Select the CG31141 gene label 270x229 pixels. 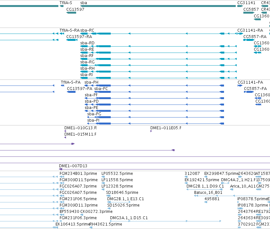coord(246,3)
